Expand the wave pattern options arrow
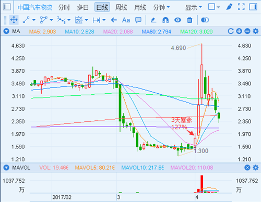Viewport: 261px width, 202px height. point(69,20)
